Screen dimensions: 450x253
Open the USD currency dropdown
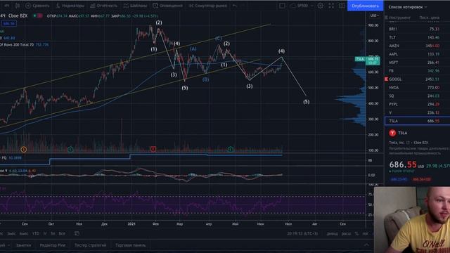374,15
